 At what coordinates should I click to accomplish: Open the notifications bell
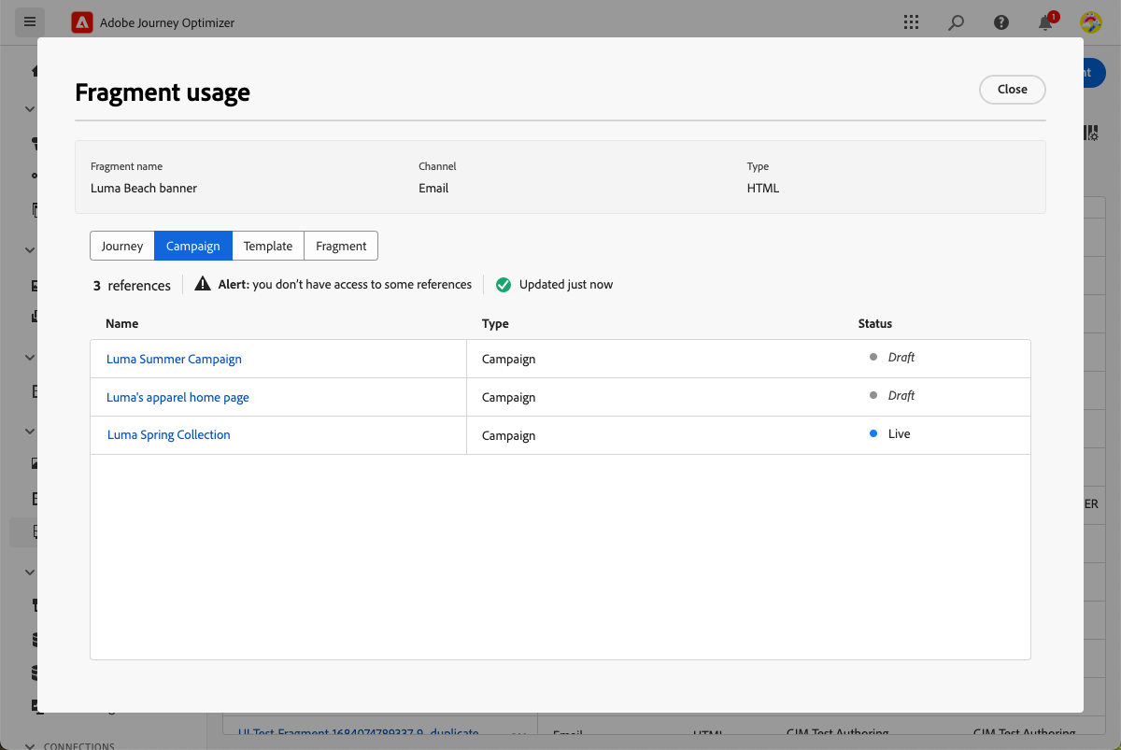1046,21
